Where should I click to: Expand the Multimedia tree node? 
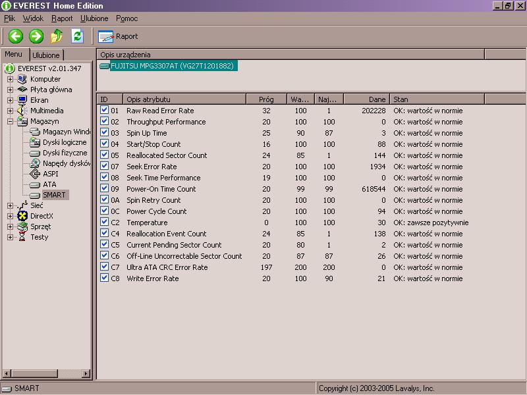[10, 111]
